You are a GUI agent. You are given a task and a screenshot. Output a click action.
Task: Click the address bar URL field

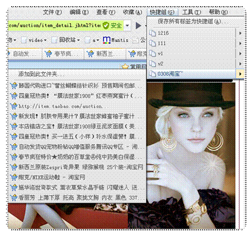(55, 26)
